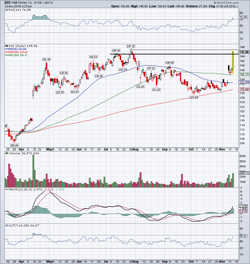
Task: Open the StockCharts.com attribution link
Action: coord(226,3)
